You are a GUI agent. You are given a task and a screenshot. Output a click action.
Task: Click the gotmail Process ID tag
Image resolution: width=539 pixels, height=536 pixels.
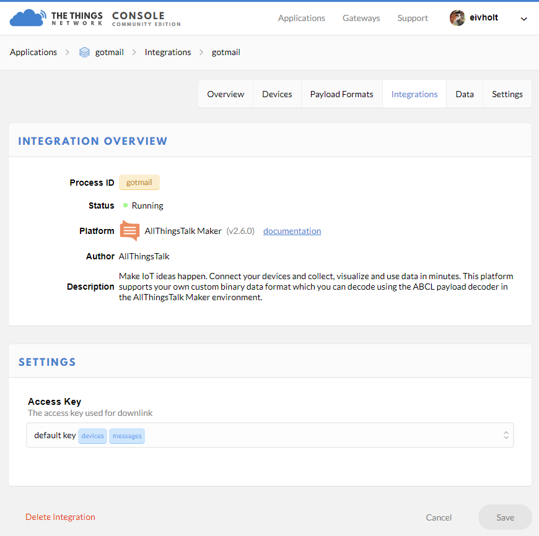tap(139, 183)
